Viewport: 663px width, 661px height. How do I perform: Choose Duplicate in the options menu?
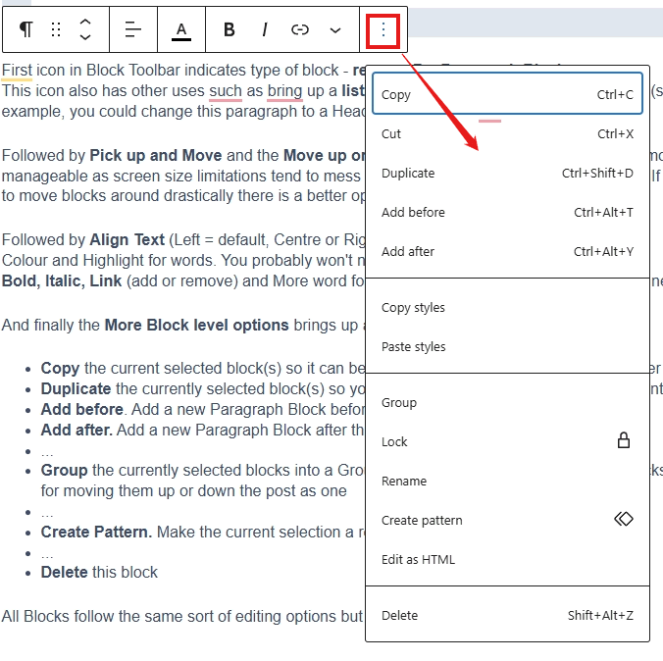507,173
